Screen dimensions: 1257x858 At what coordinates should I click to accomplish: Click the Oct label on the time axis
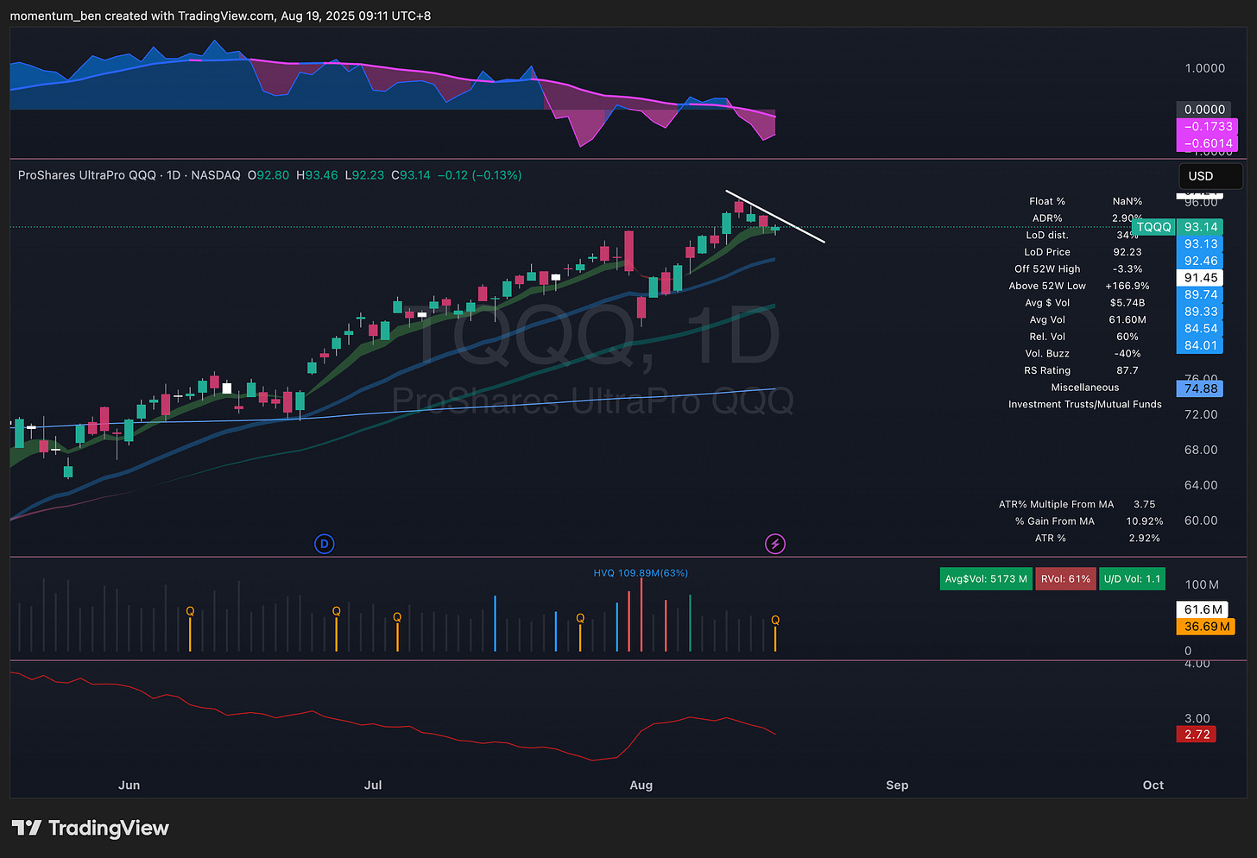point(1153,785)
